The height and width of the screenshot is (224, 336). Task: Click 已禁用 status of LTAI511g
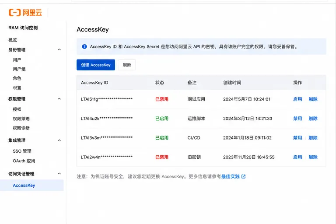(x=162, y=99)
